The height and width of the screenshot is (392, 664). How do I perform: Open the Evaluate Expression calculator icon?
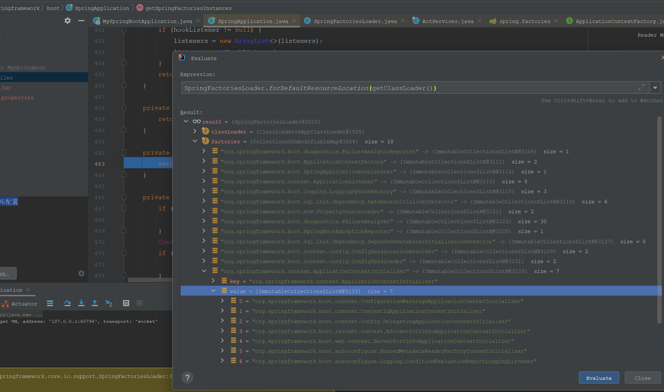[x=126, y=303]
